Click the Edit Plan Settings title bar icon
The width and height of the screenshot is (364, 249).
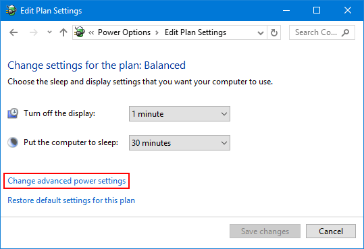coord(11,10)
